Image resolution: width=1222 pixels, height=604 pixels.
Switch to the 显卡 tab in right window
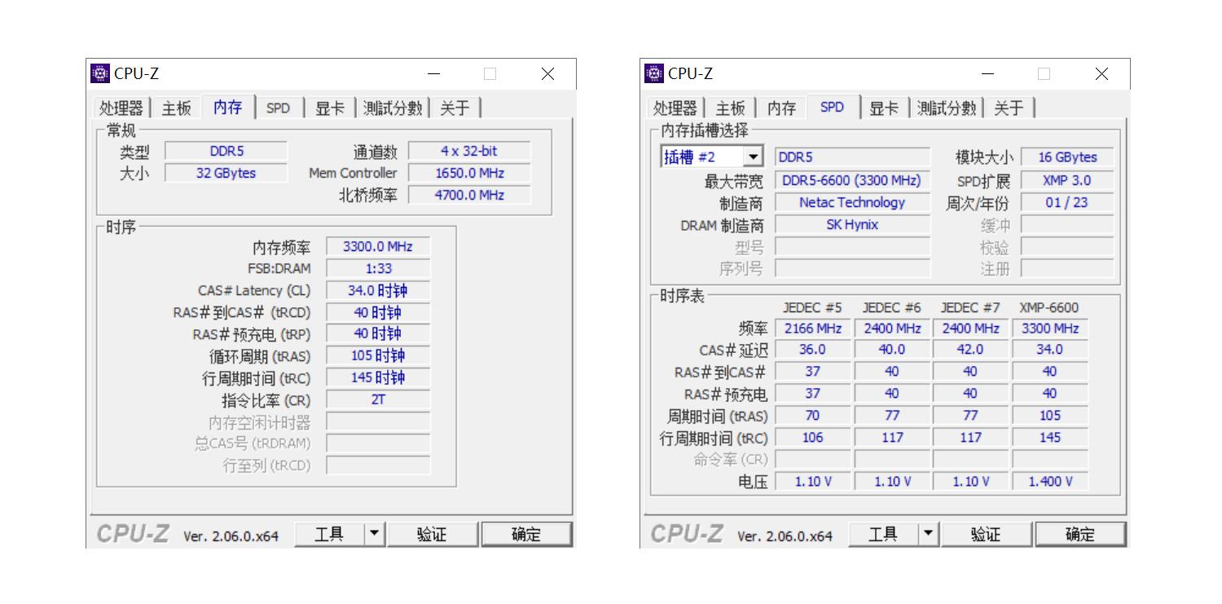point(885,107)
